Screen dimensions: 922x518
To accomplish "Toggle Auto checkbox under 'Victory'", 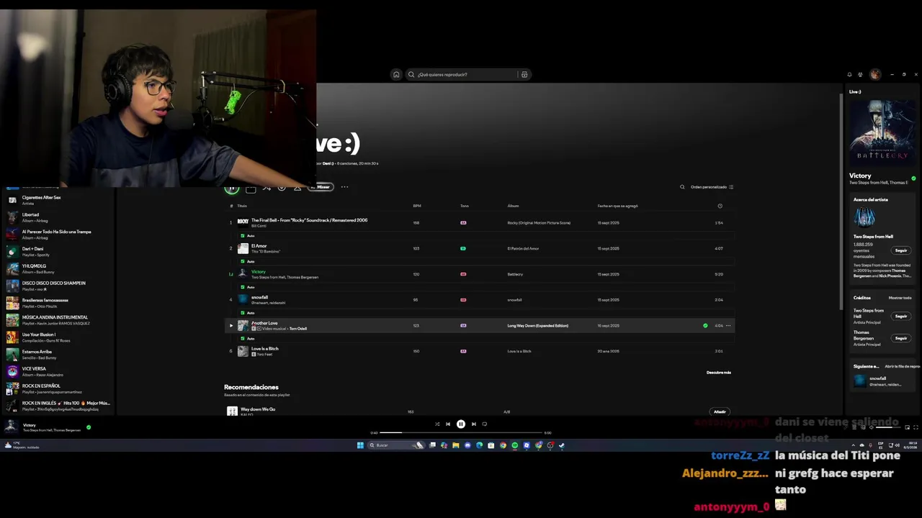I will [x=243, y=287].
